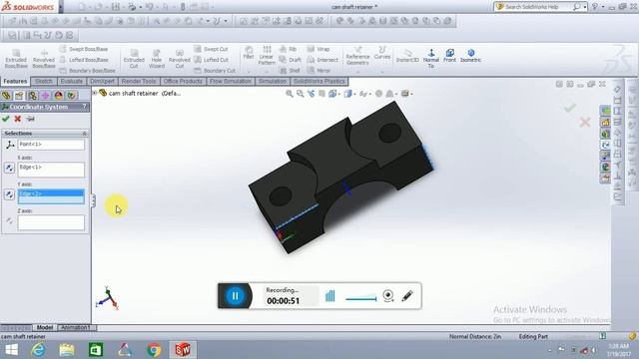Viewport: 639px width, 359px height.
Task: Open the DisplayManager tab icon
Action: tap(58, 96)
